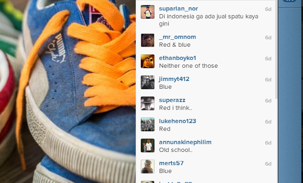303x183 pixels.
Task: Open ethanboyko1's avatar image
Action: (x=148, y=61)
